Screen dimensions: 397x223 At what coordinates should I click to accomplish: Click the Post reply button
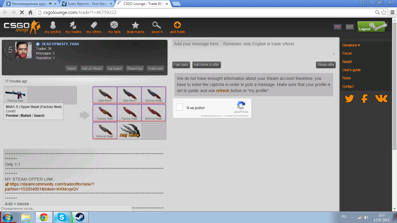coord(181,65)
